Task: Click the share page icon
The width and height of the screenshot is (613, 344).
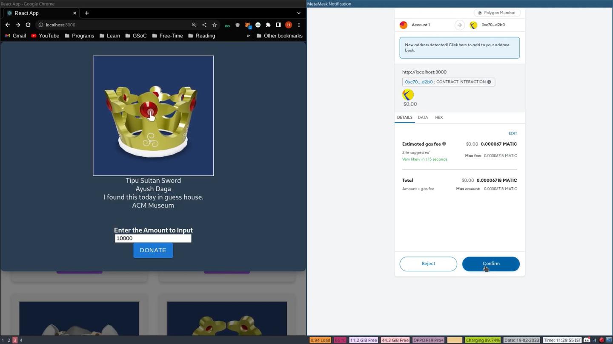Action: (x=204, y=25)
